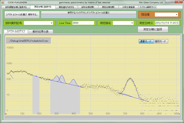Click the nukadokoS.csv file path label

(x=28, y=41)
